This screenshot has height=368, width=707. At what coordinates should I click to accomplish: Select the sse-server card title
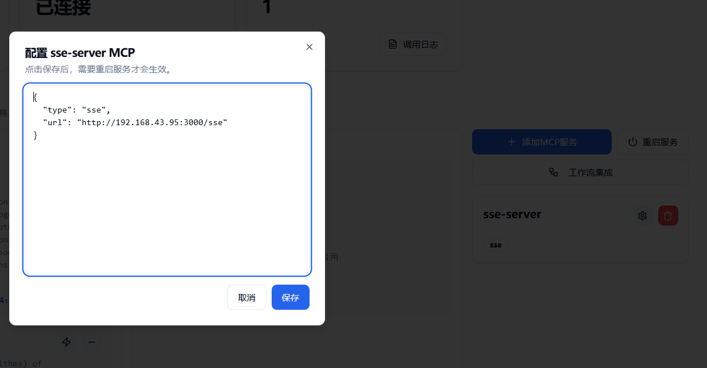(x=512, y=215)
